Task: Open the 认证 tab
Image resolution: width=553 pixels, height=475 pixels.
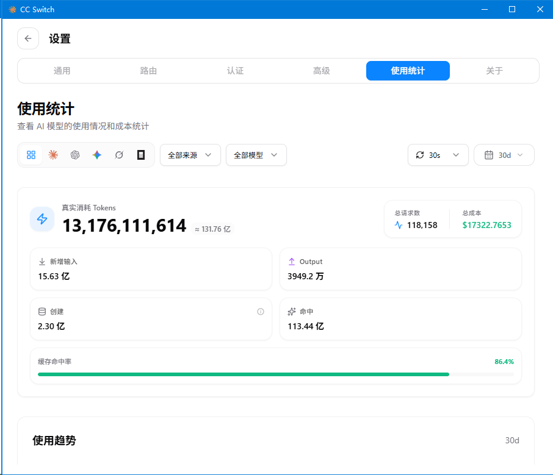Action: pos(235,71)
